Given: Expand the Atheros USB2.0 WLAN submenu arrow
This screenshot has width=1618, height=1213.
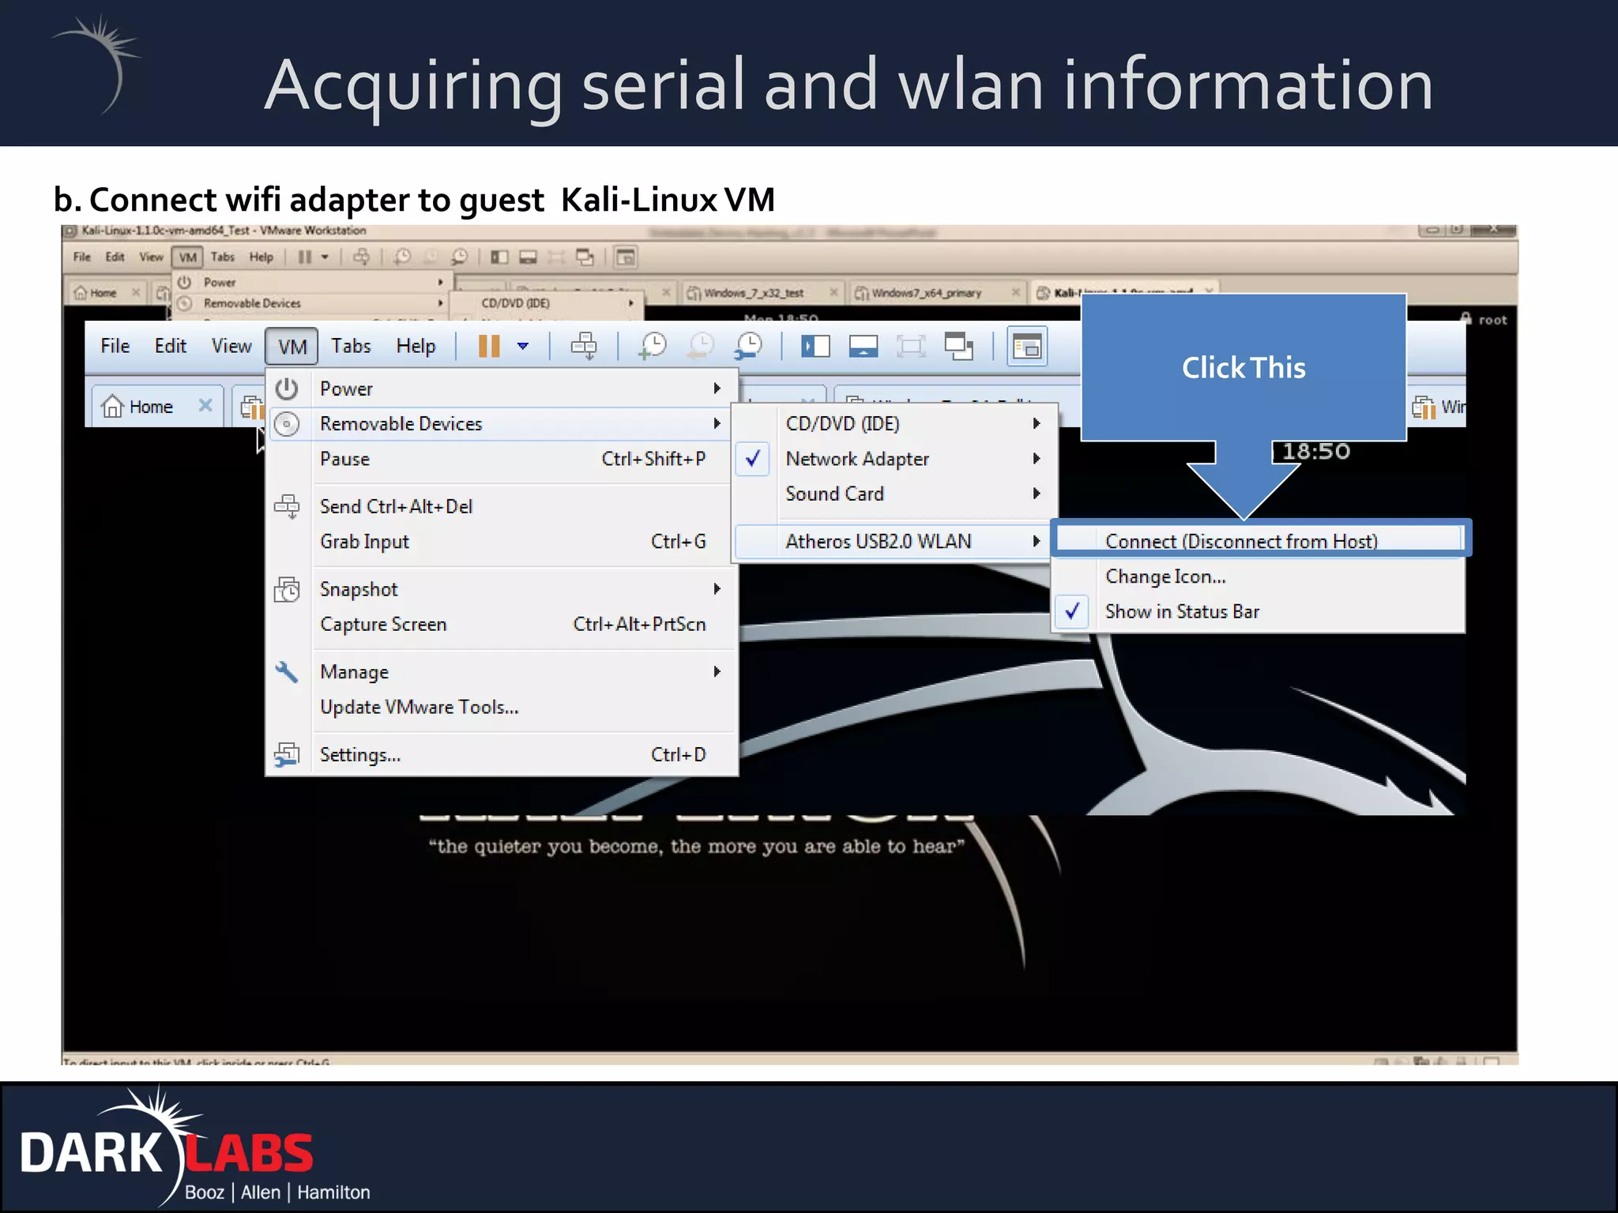Looking at the screenshot, I should (1037, 542).
